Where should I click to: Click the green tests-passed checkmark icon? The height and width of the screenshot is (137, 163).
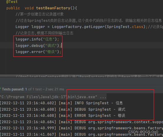[x=0, y=88]
